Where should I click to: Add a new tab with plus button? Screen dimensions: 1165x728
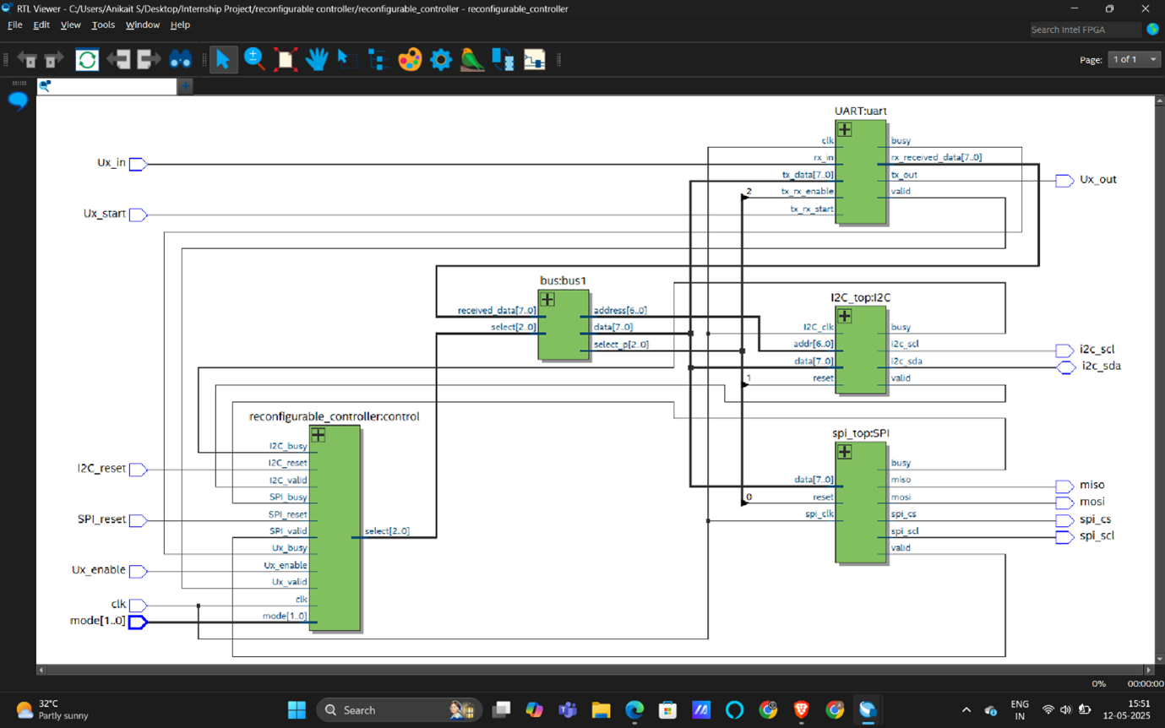[x=185, y=86]
